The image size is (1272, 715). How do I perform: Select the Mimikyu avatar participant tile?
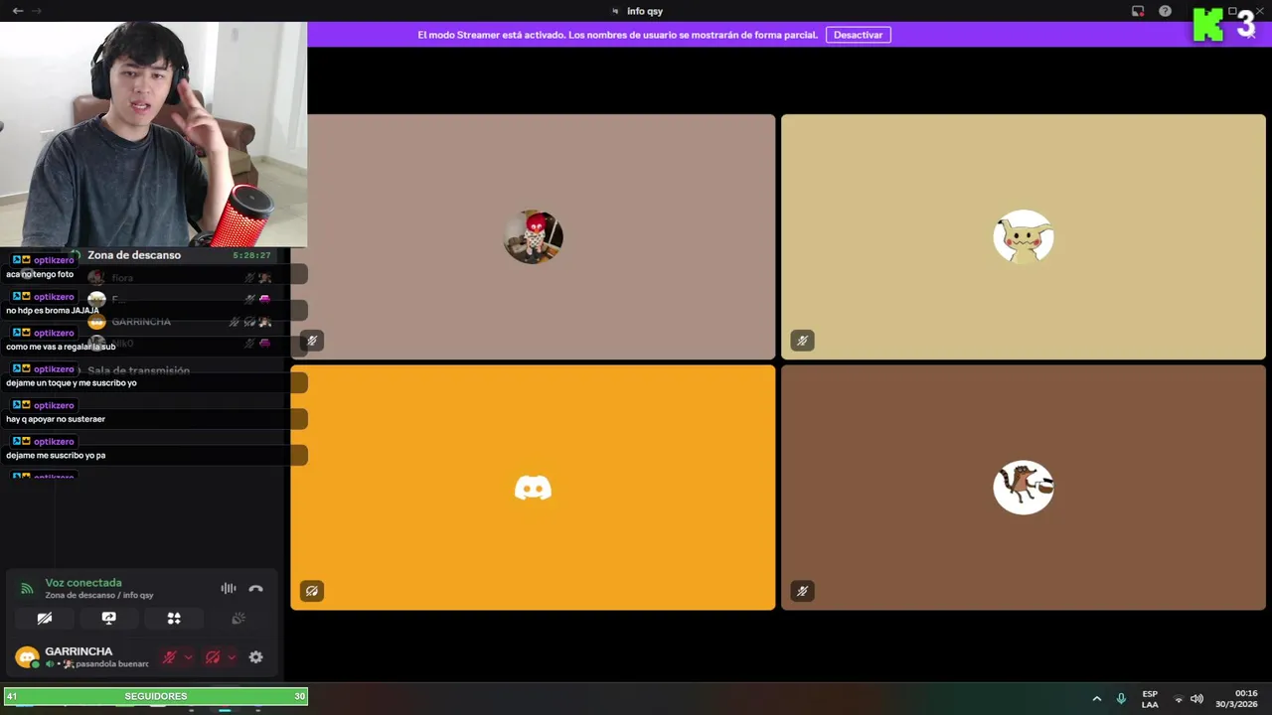[1024, 236]
